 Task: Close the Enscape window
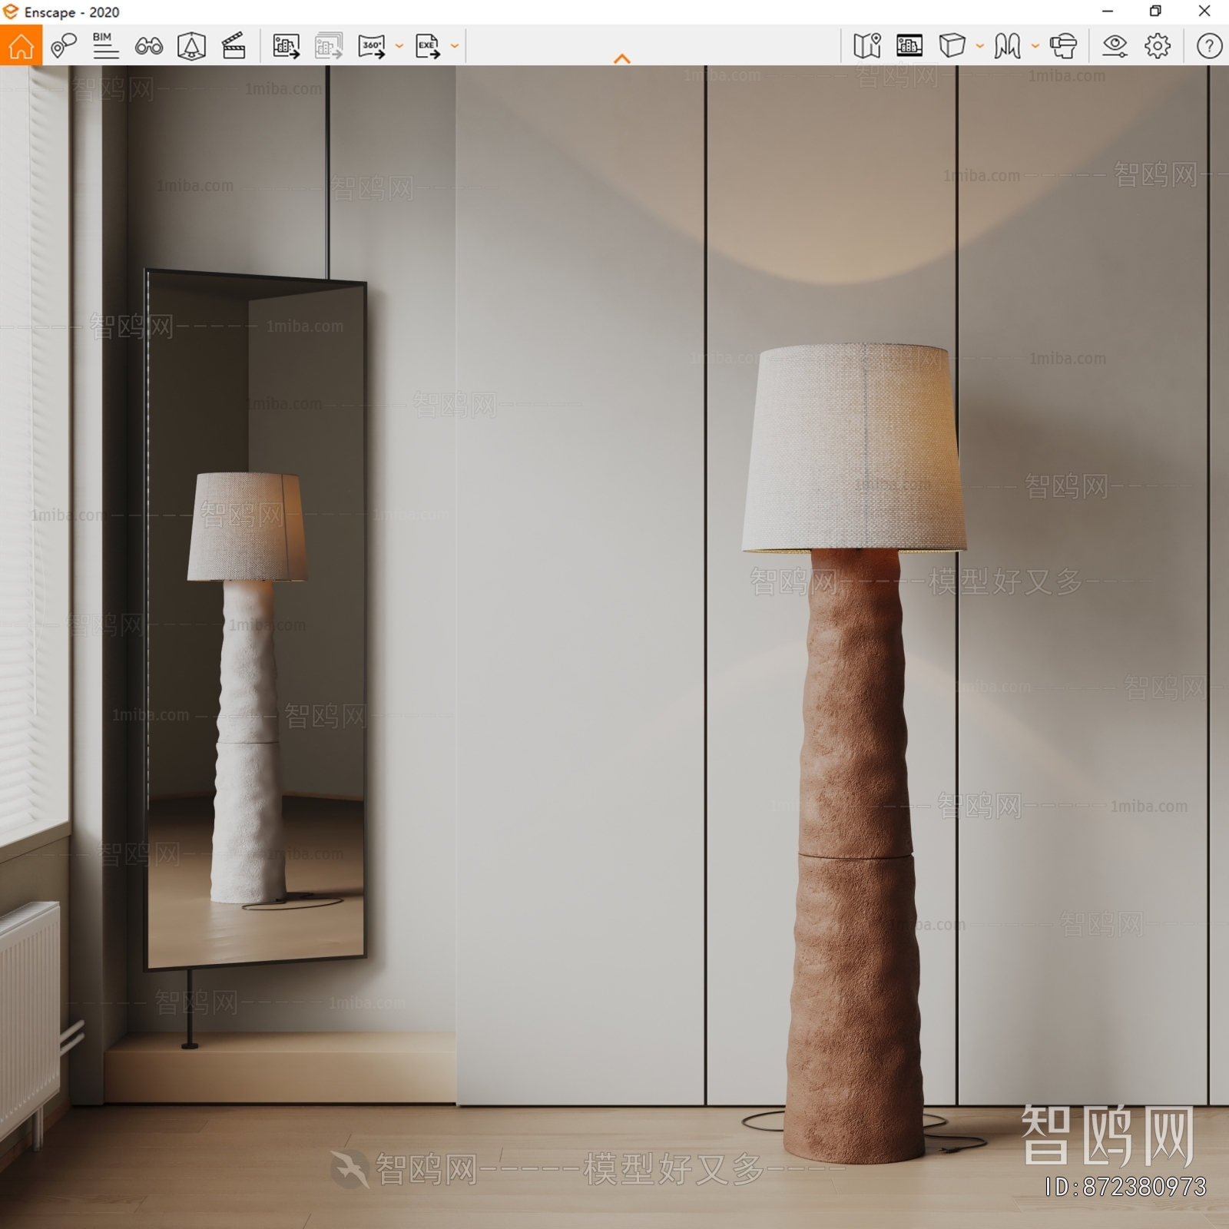(x=1204, y=12)
